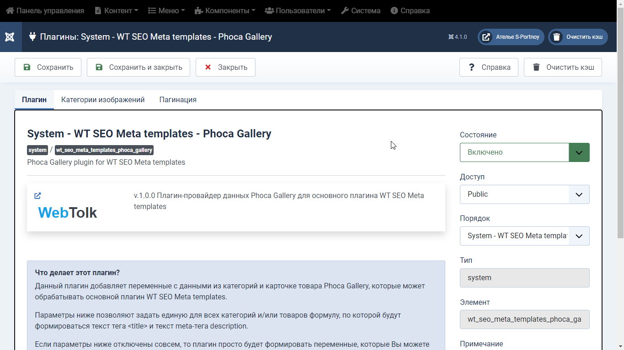Switch to the Категории изображений tab
The image size is (624, 350).
coord(103,99)
